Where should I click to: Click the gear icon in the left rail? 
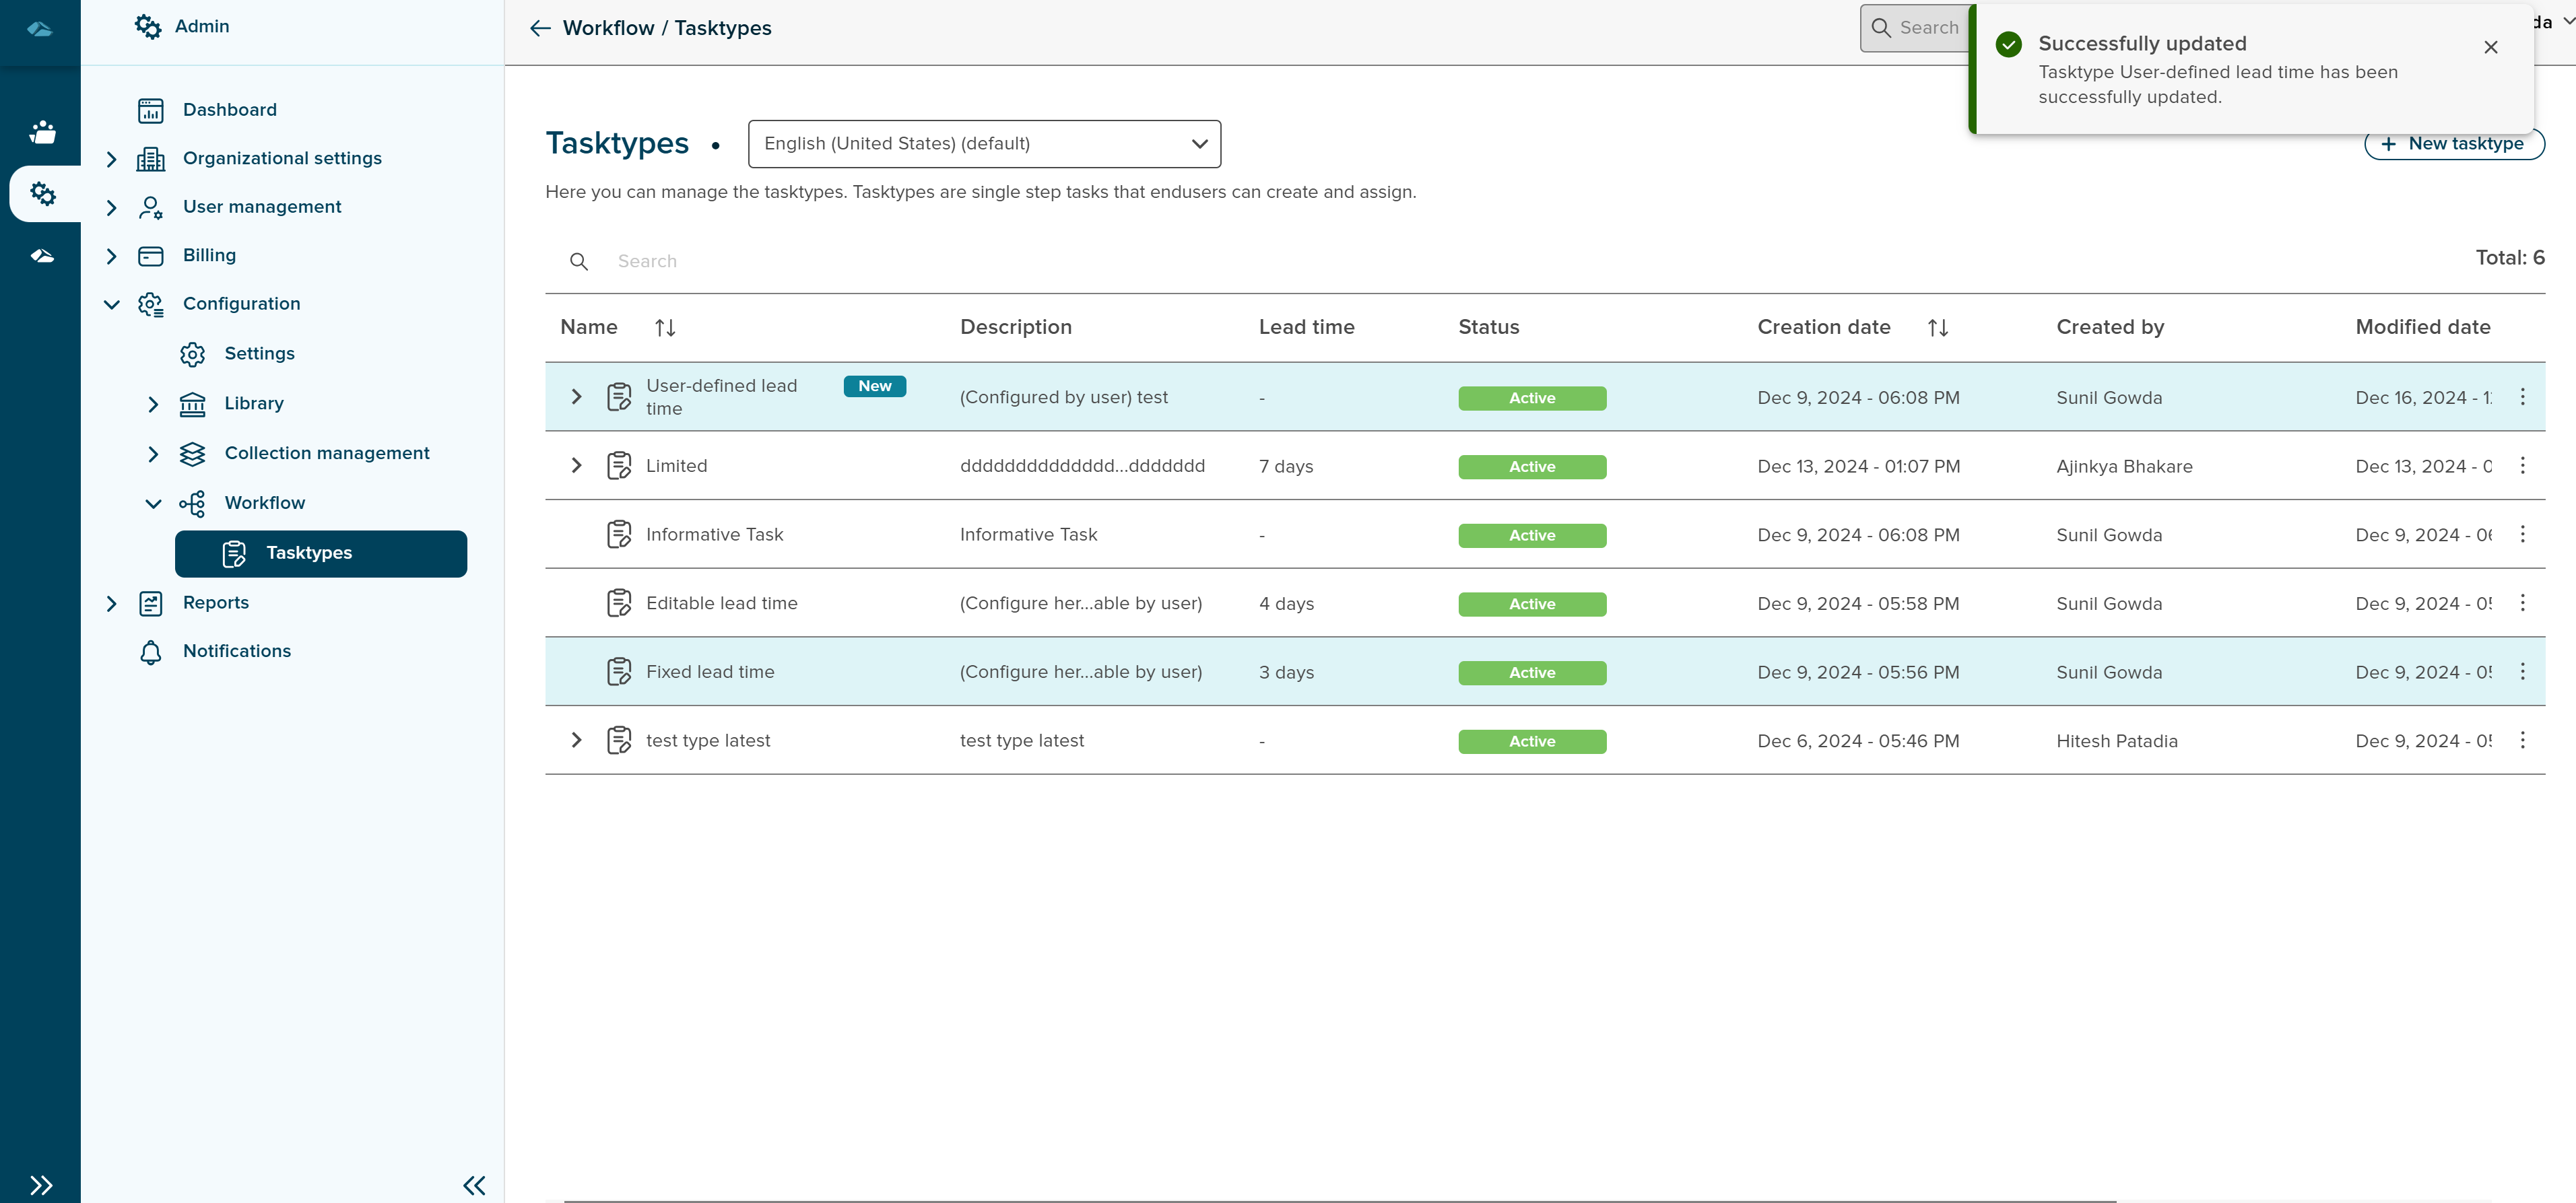tap(42, 193)
